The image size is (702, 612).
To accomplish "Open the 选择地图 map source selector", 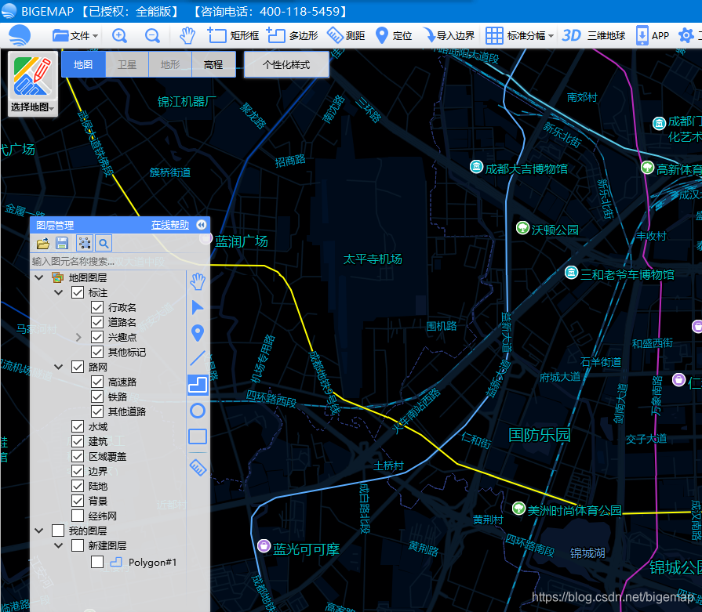I will pos(33,84).
